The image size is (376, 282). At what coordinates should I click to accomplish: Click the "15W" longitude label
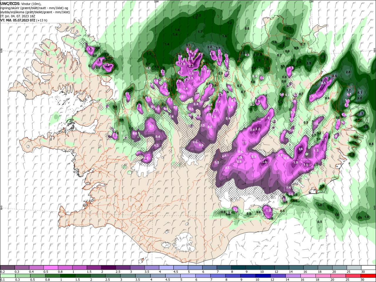click(x=311, y=1)
